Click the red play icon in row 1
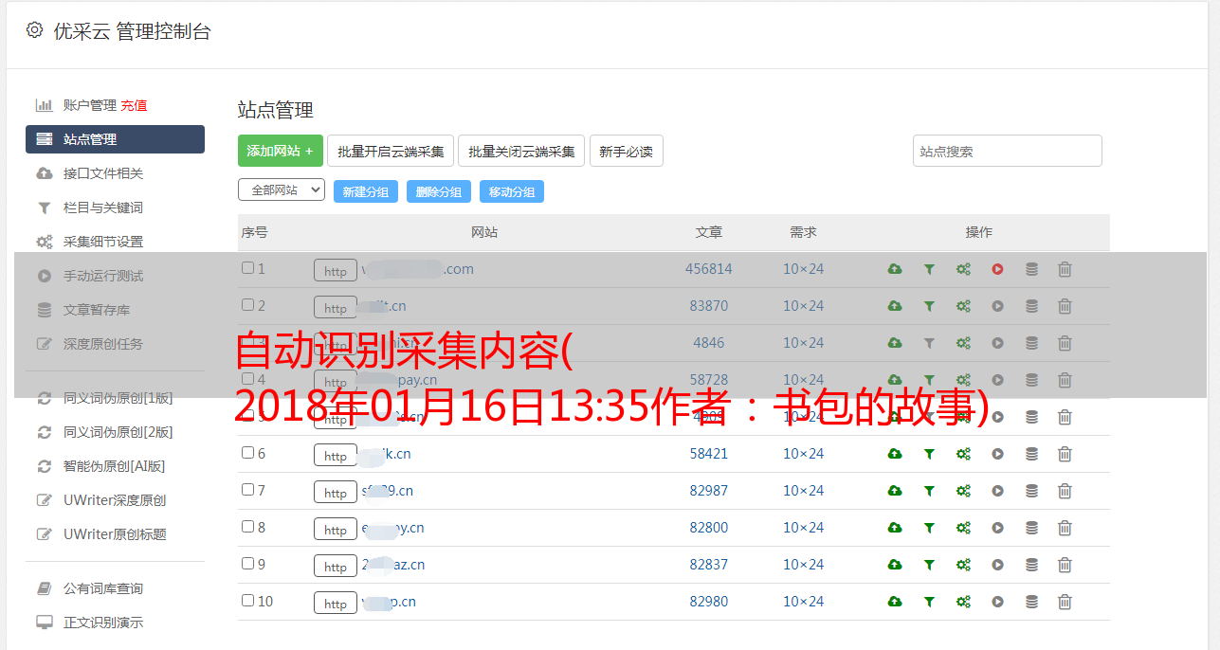This screenshot has height=650, width=1220. point(997,269)
